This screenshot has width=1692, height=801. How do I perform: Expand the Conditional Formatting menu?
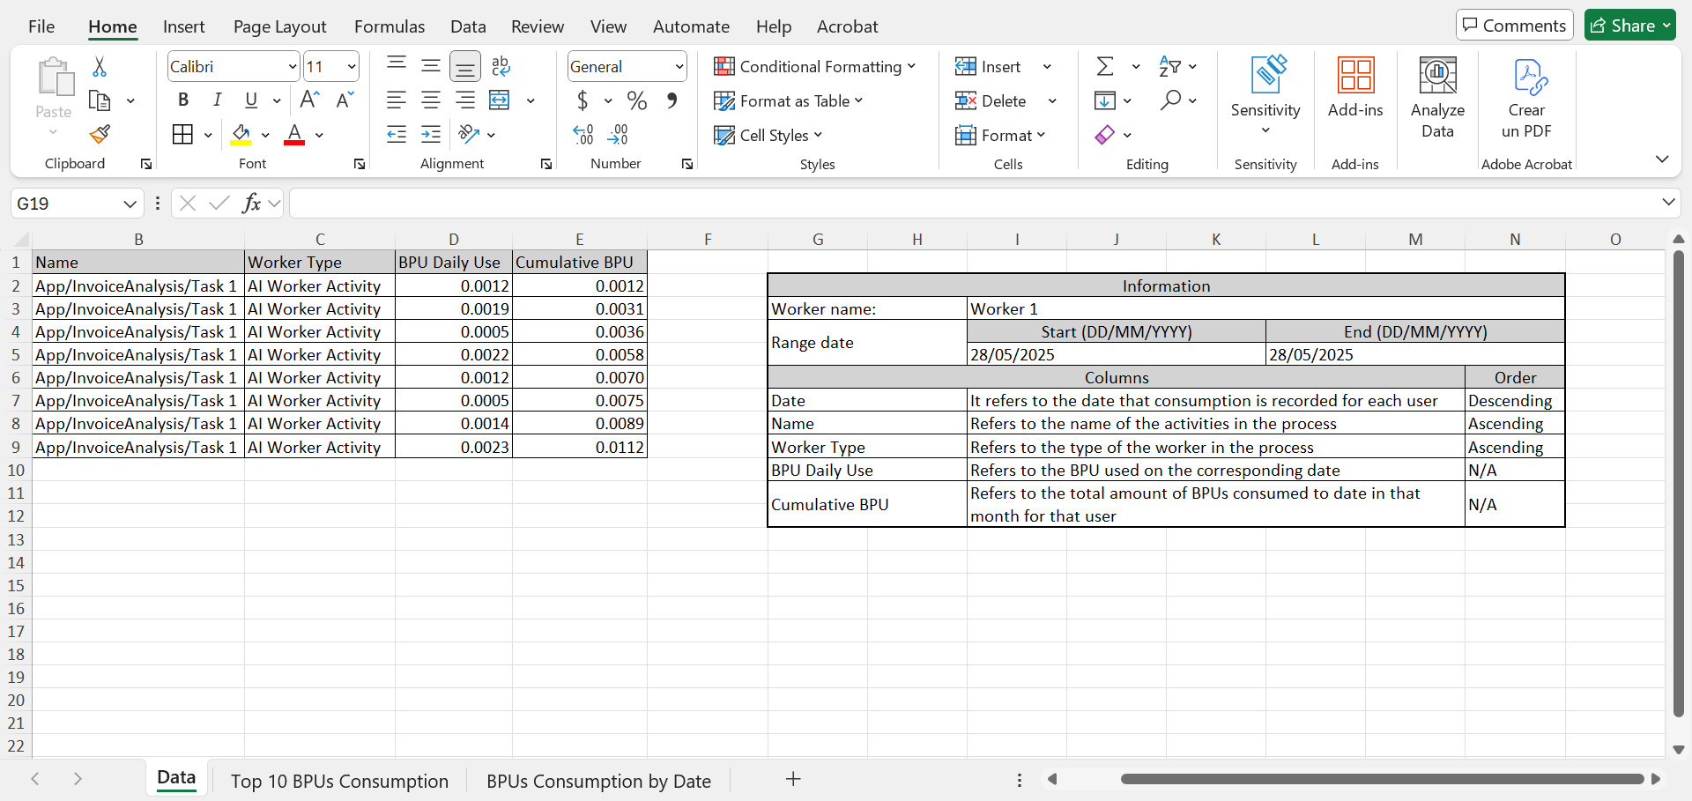click(815, 66)
